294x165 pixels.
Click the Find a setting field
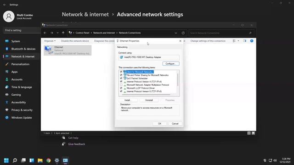pyautogui.click(x=22, y=30)
